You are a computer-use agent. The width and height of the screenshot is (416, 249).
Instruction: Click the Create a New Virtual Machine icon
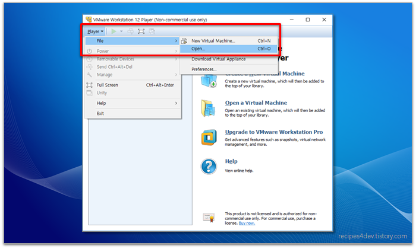pos(209,81)
